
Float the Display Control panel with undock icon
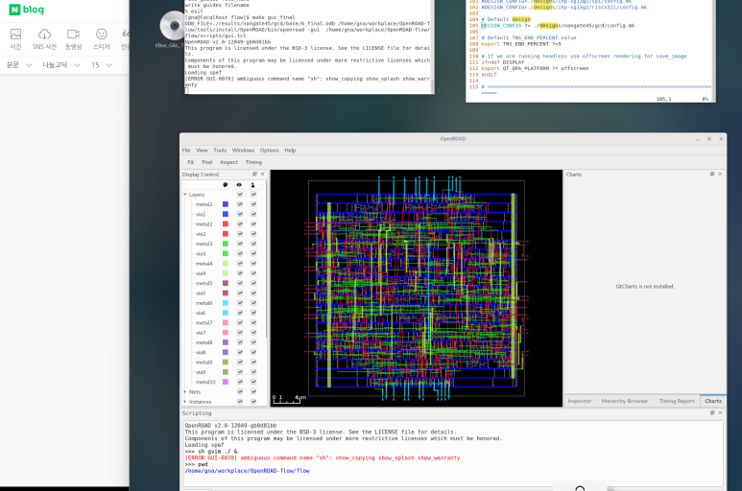(x=254, y=175)
